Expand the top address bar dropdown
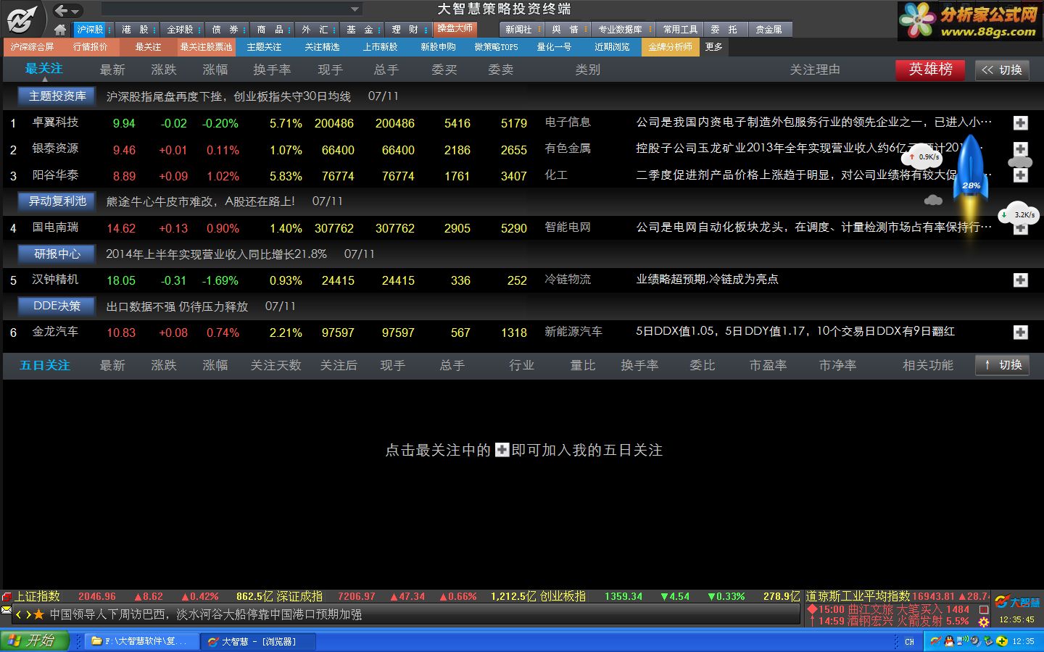1044x652 pixels. 355,9
